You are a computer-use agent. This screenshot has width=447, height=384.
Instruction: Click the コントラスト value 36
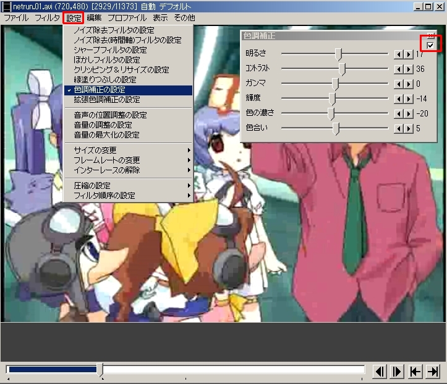(420, 69)
